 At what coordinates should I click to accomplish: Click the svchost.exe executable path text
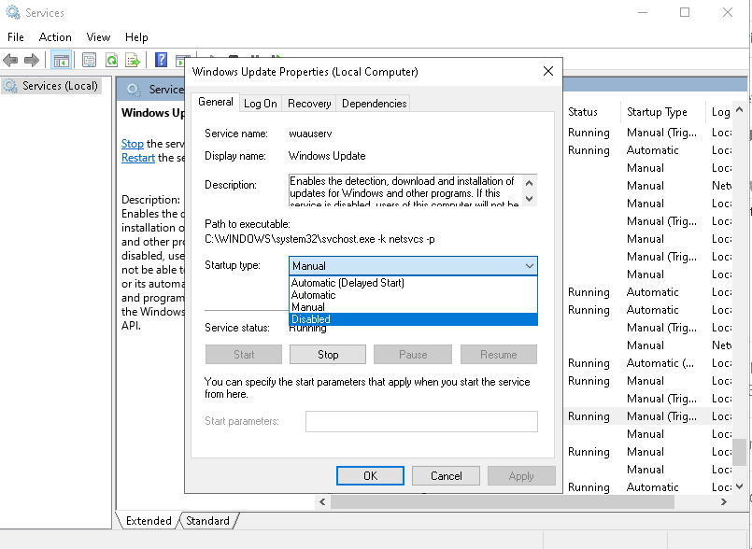(x=319, y=239)
